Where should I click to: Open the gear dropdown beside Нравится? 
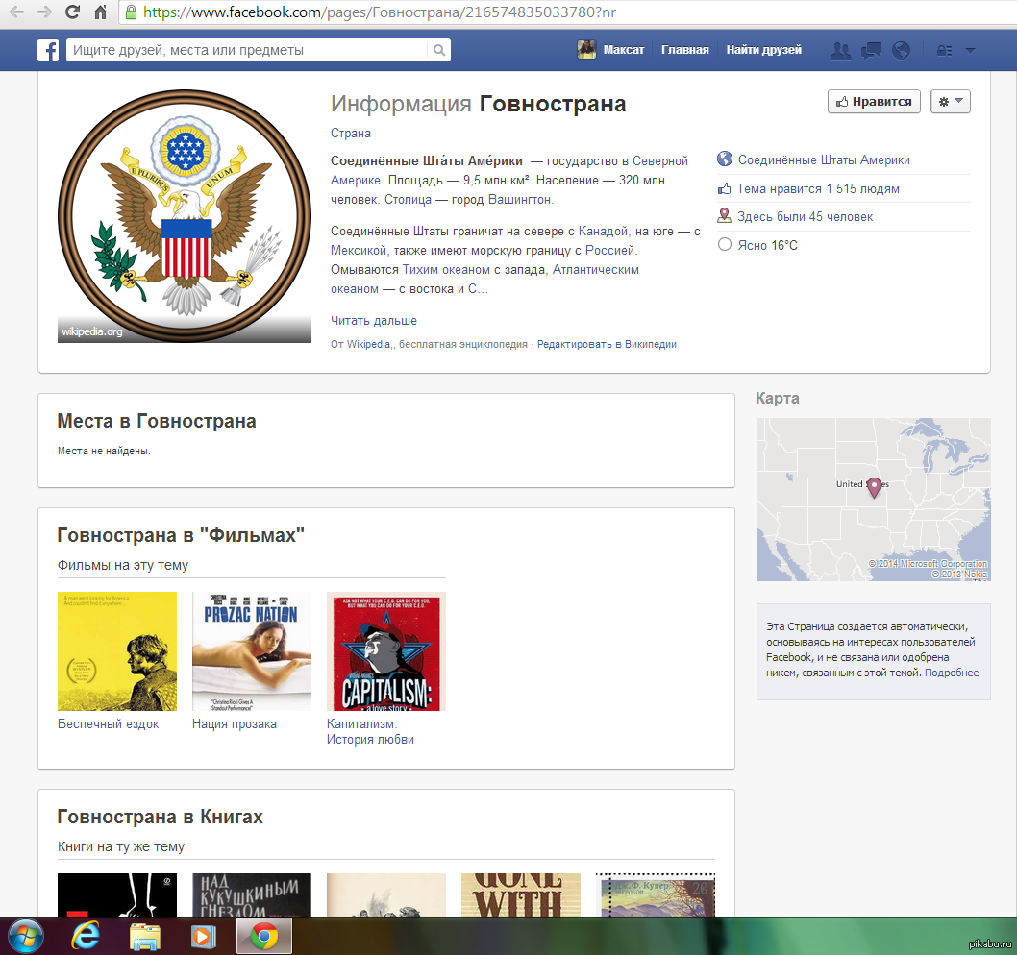point(950,102)
